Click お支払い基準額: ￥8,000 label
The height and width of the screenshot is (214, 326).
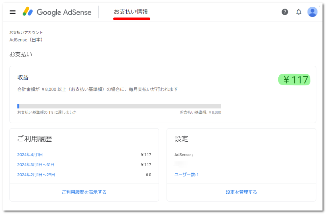[x=201, y=112]
